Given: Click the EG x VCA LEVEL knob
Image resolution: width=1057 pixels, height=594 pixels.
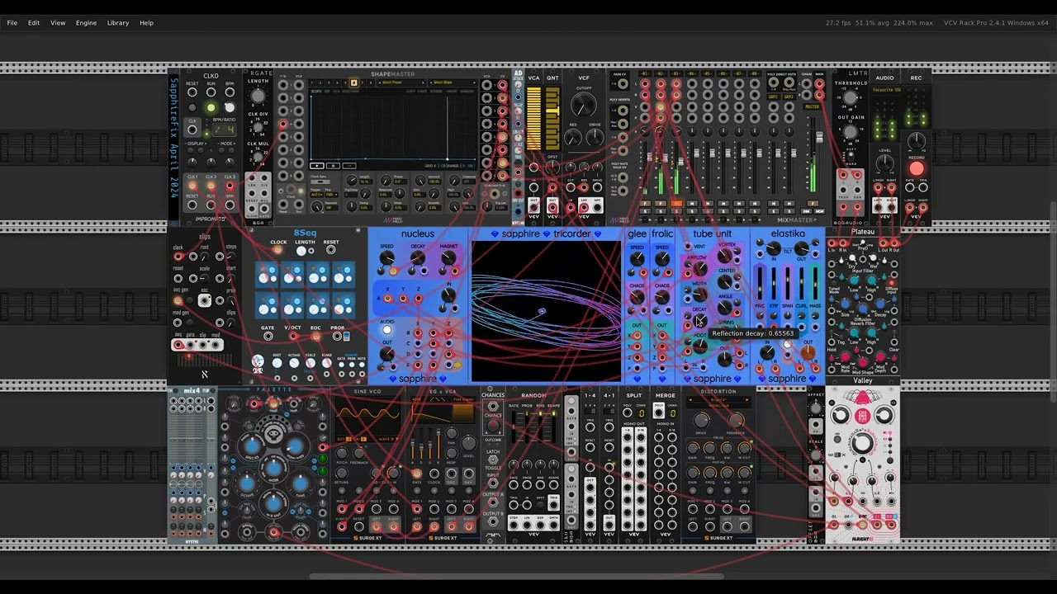Looking at the screenshot, I should 468,443.
